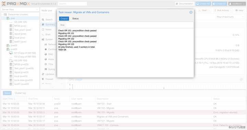Image resolution: width=247 pixels, height=130 pixels.
Task: Click the monitor icon of VM 101 copy
Action: 11,53
